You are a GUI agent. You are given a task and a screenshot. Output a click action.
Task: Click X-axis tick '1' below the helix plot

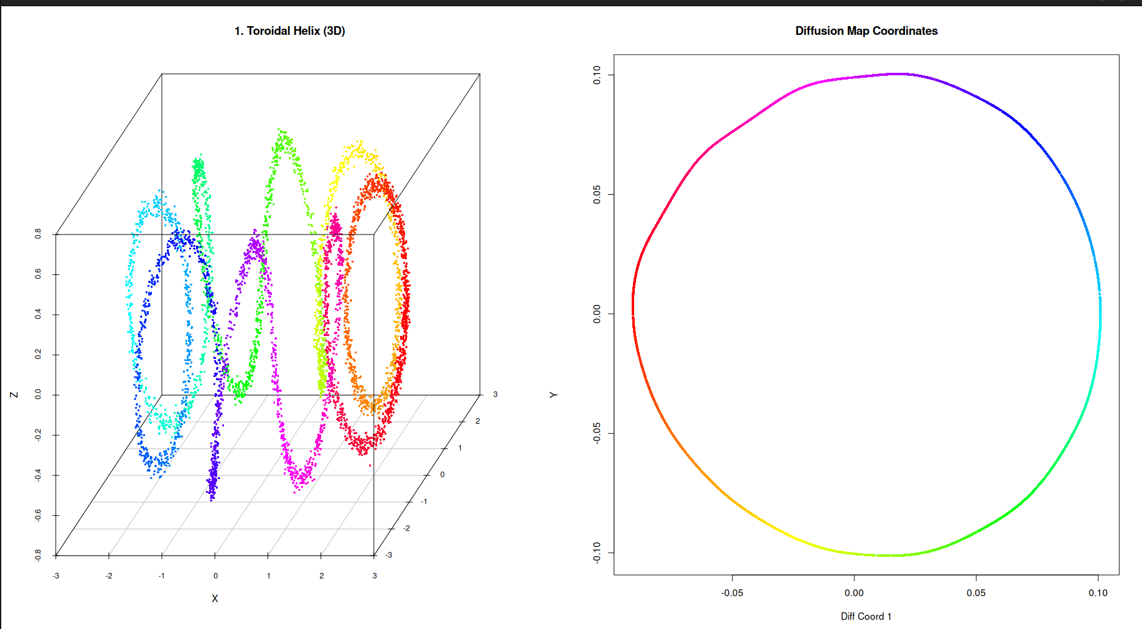pos(269,576)
